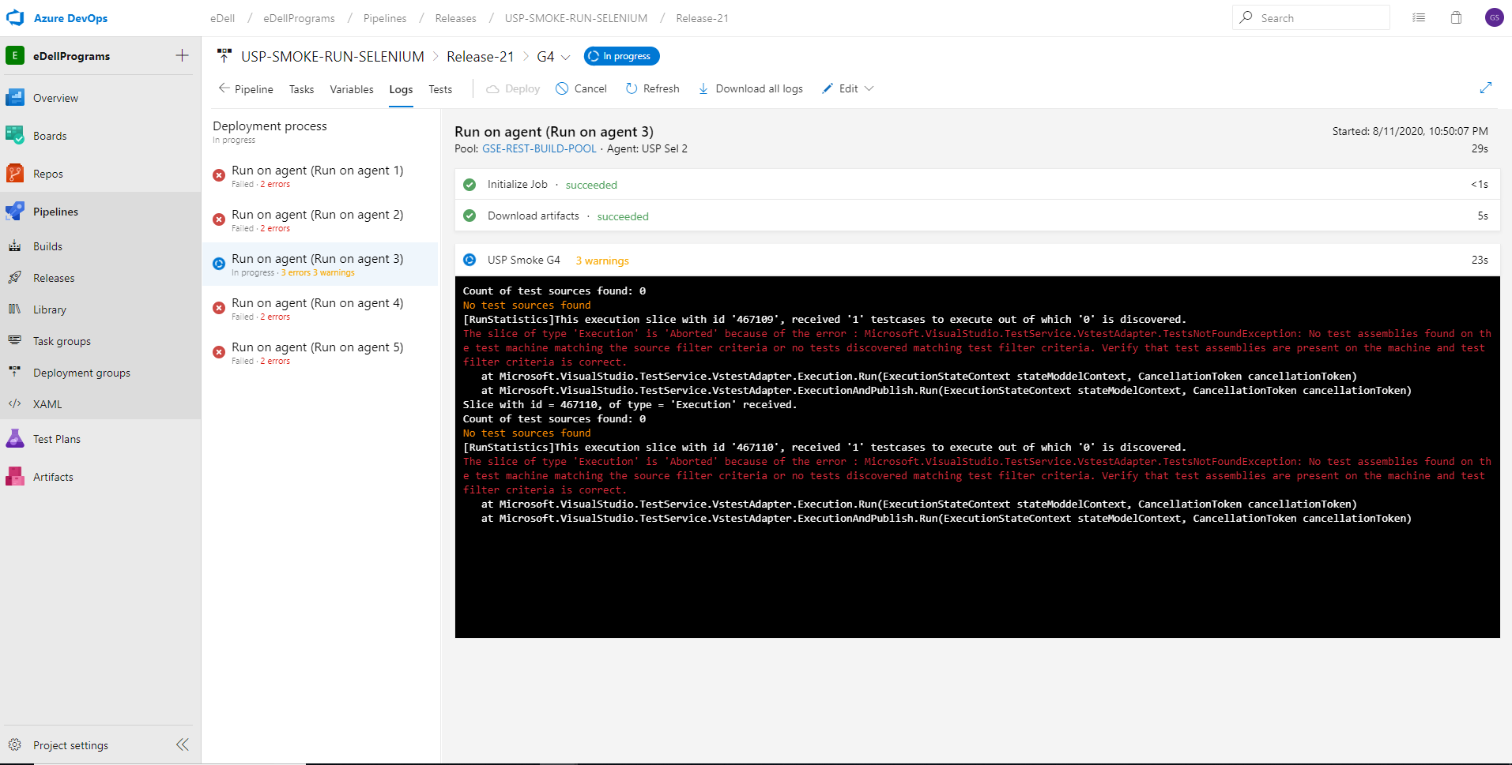Check the In progress status pill

click(621, 56)
